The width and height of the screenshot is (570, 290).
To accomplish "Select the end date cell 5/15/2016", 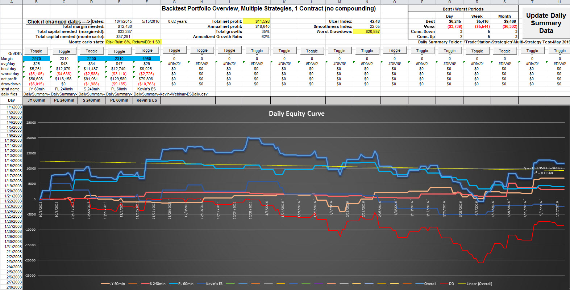I will click(x=151, y=21).
